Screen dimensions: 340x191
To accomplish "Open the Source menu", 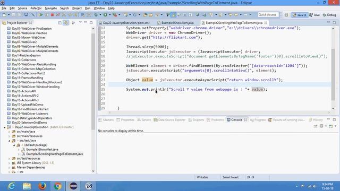I will click(22, 8).
